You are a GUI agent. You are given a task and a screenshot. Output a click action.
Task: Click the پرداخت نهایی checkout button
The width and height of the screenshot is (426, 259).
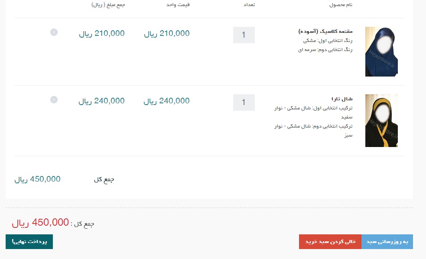[x=29, y=242]
